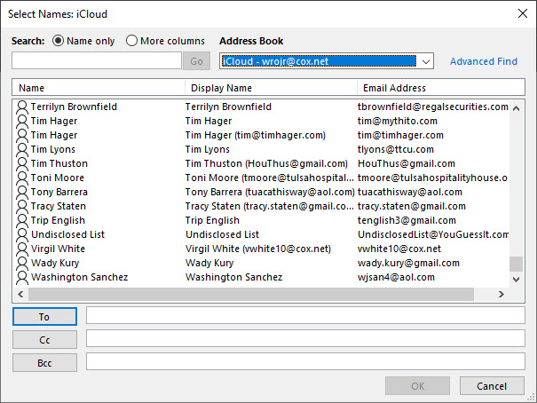Sort by the Email Address column header
Viewport: 537px width, 403px height.
[x=441, y=88]
